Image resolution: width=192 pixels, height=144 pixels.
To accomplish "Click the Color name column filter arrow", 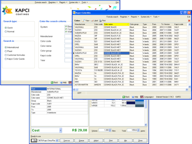I will click(128, 24).
